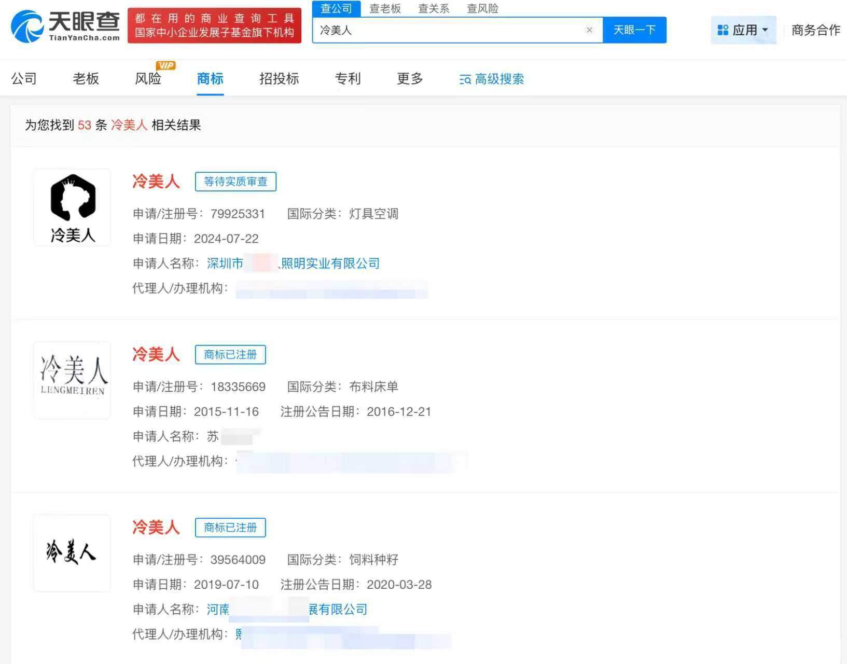Switch to the 查关系 search tab

434,8
